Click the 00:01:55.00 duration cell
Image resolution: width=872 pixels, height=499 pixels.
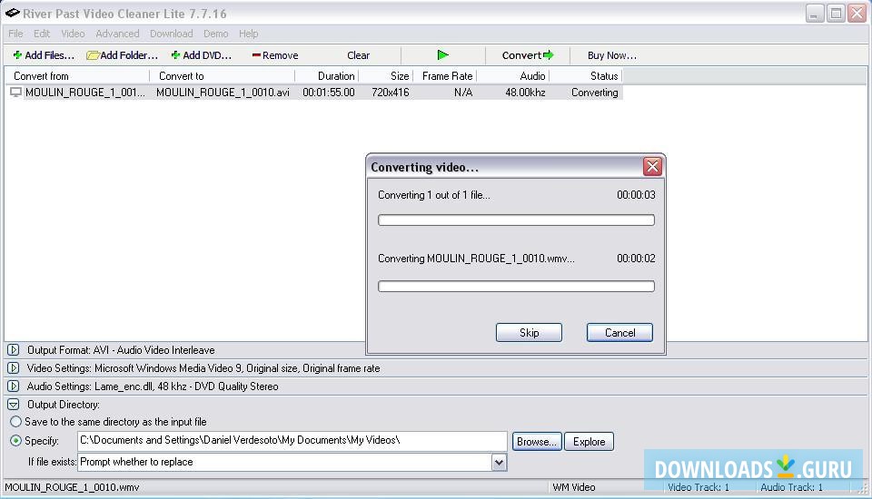tap(329, 93)
